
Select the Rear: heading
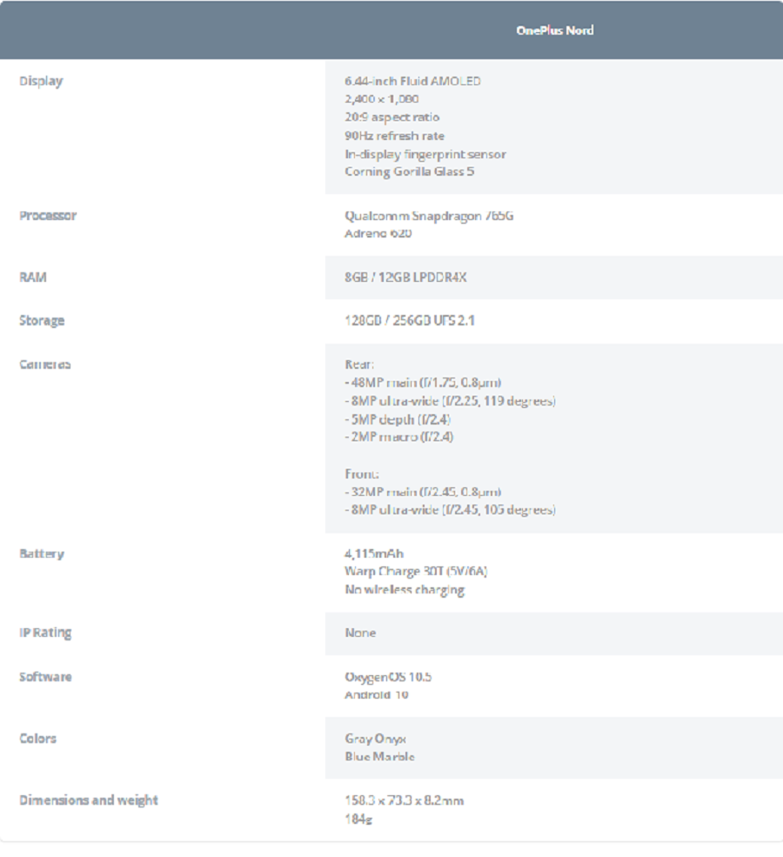click(x=359, y=364)
